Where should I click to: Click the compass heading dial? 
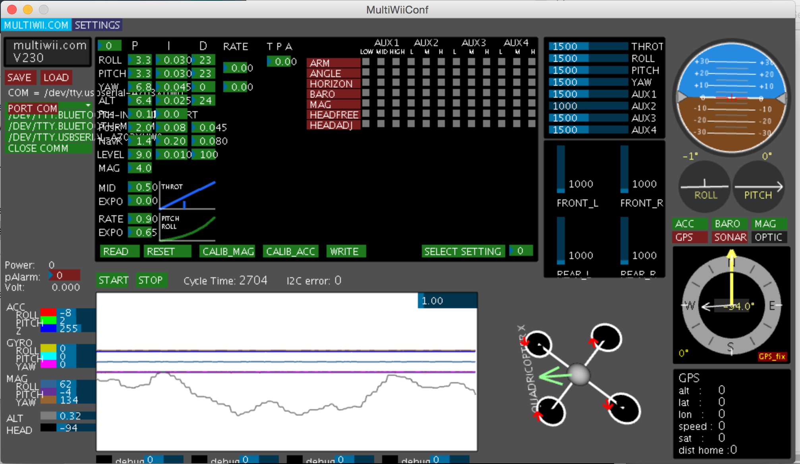pos(731,305)
